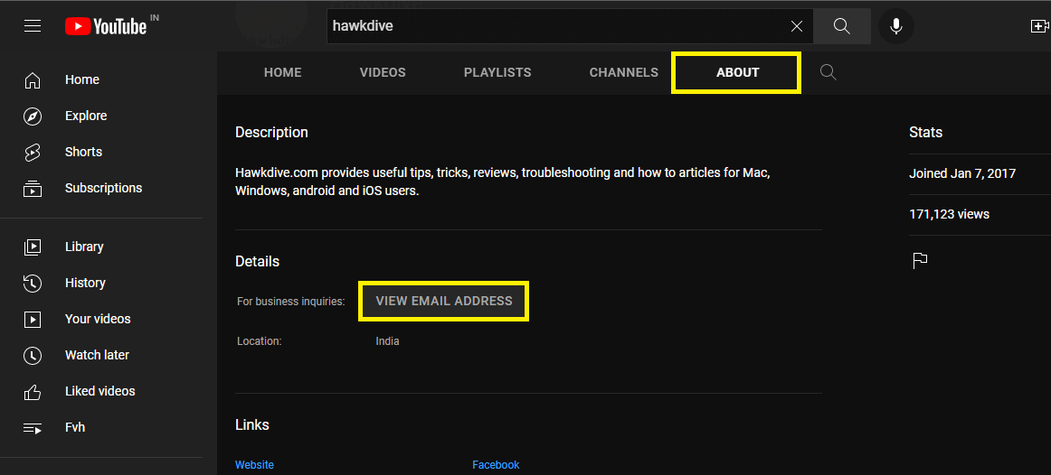The width and height of the screenshot is (1051, 475).
Task: Open the Watch later list
Action: 97,355
